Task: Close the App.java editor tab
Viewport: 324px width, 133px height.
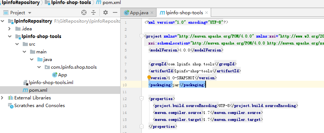Action: click(x=152, y=13)
